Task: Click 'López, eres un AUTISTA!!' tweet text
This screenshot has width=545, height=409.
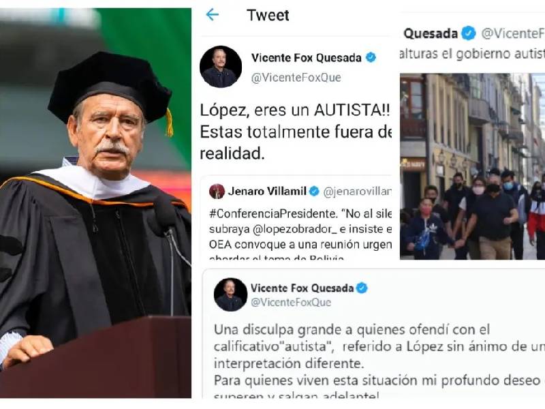Action: (x=295, y=110)
